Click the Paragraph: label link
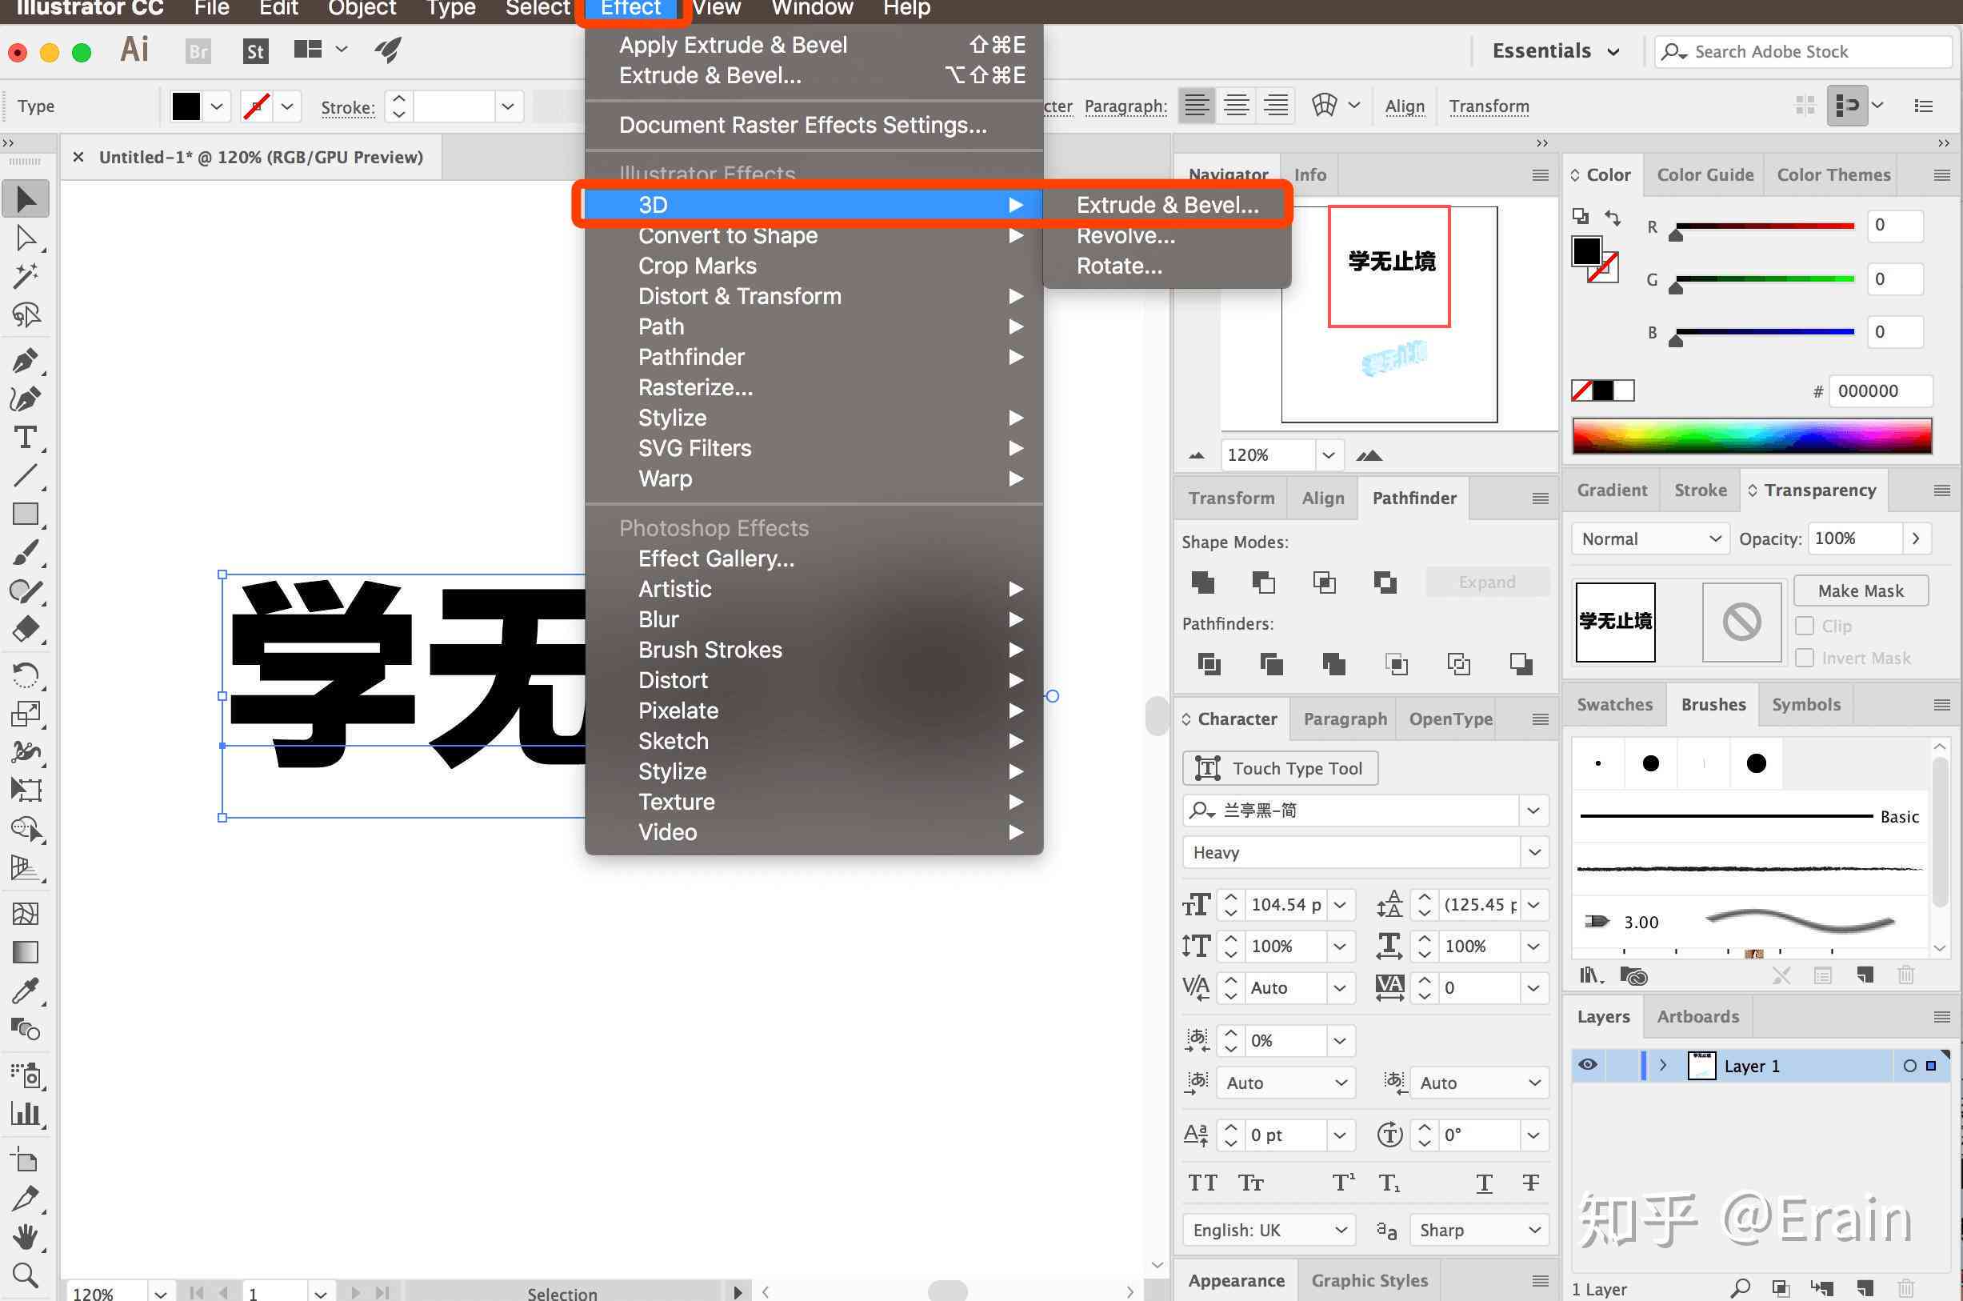The width and height of the screenshot is (1963, 1301). (1125, 106)
